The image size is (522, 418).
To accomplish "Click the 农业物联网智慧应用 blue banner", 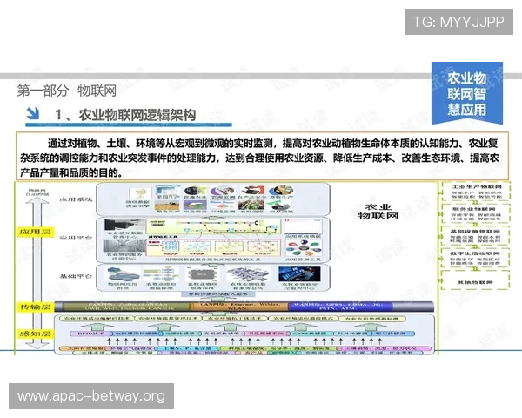I will coord(467,93).
